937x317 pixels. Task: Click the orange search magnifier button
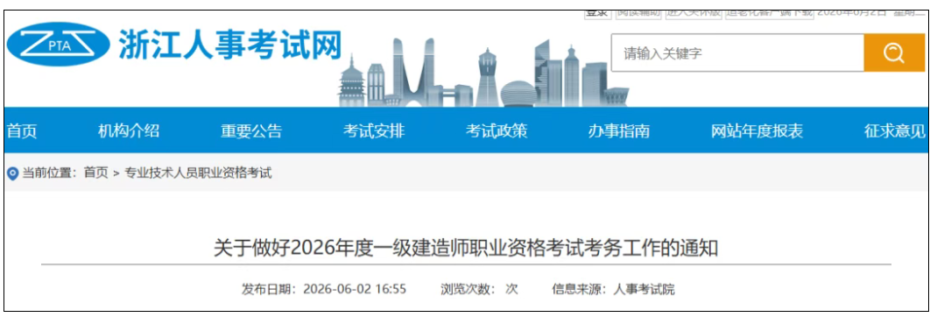[894, 53]
